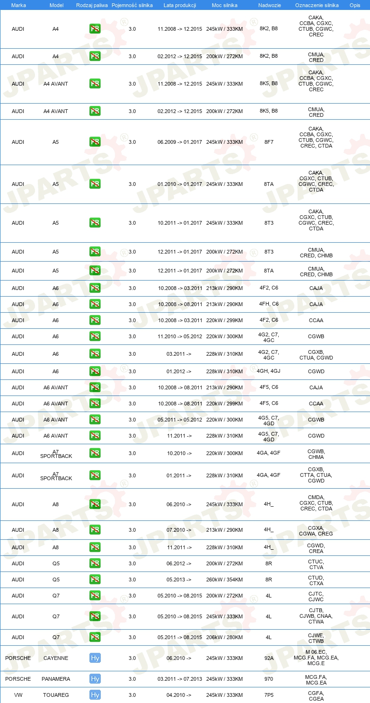
Task: Select the PANAMERA model cell
Action: coord(56,679)
